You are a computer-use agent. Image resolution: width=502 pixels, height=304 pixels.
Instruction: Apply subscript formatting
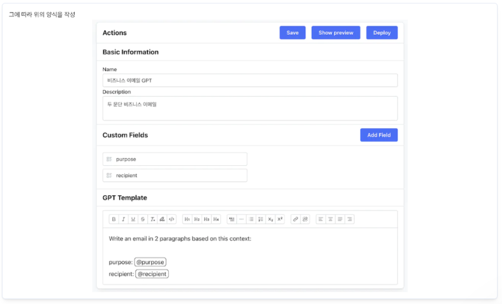270,219
